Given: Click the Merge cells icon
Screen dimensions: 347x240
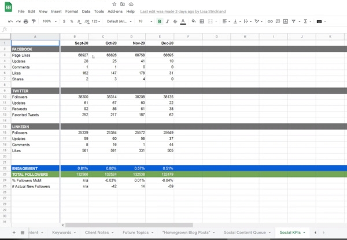Looking at the screenshot, I should click(x=211, y=21).
